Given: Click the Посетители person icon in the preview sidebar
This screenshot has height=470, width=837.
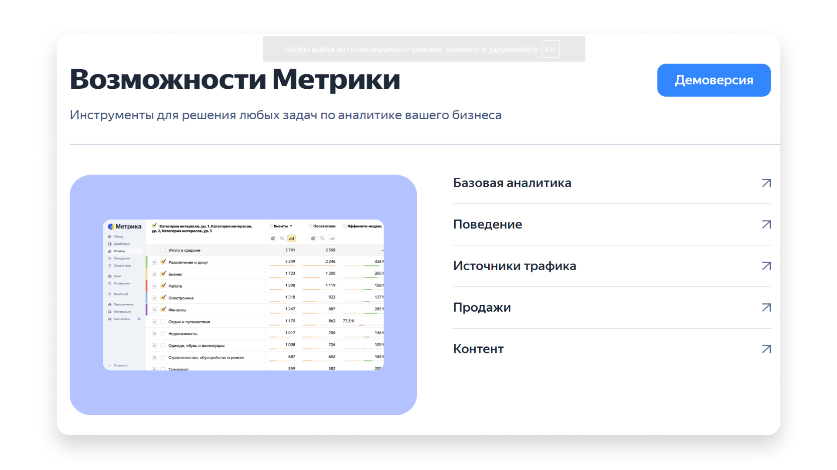Looking at the screenshot, I should 110,265.
